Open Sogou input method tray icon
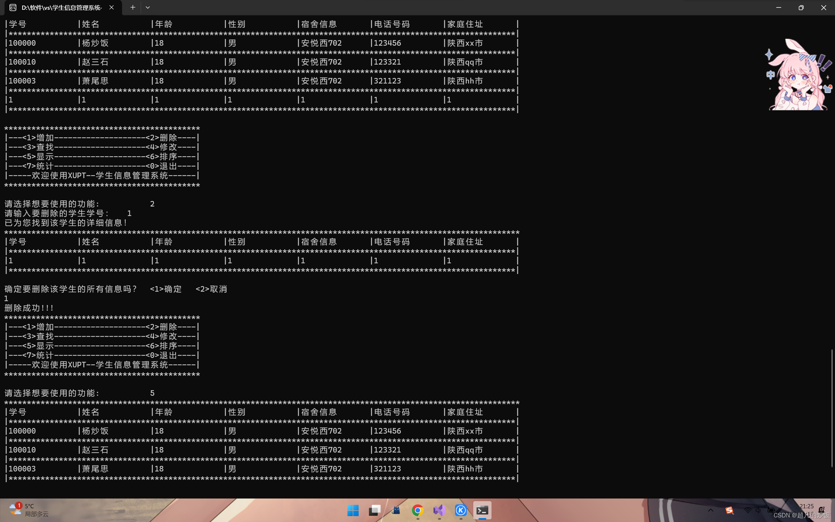The width and height of the screenshot is (835, 522). pyautogui.click(x=729, y=510)
